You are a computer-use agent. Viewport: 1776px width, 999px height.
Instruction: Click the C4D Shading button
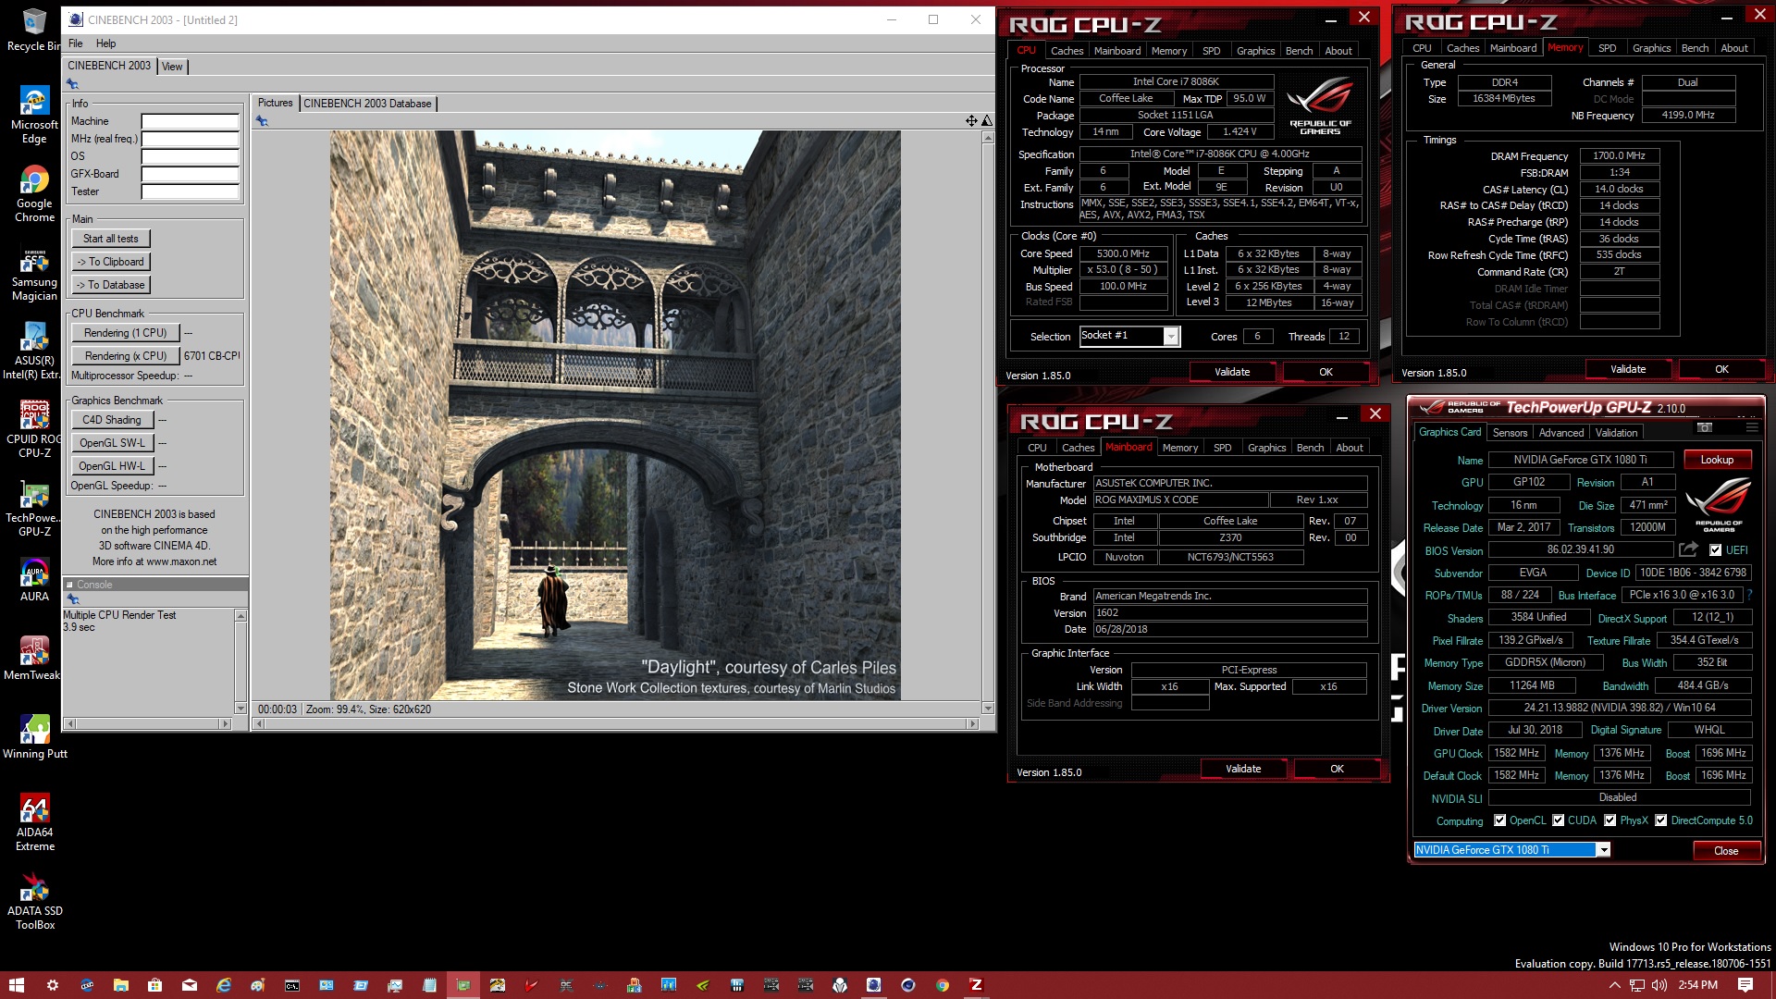(112, 420)
